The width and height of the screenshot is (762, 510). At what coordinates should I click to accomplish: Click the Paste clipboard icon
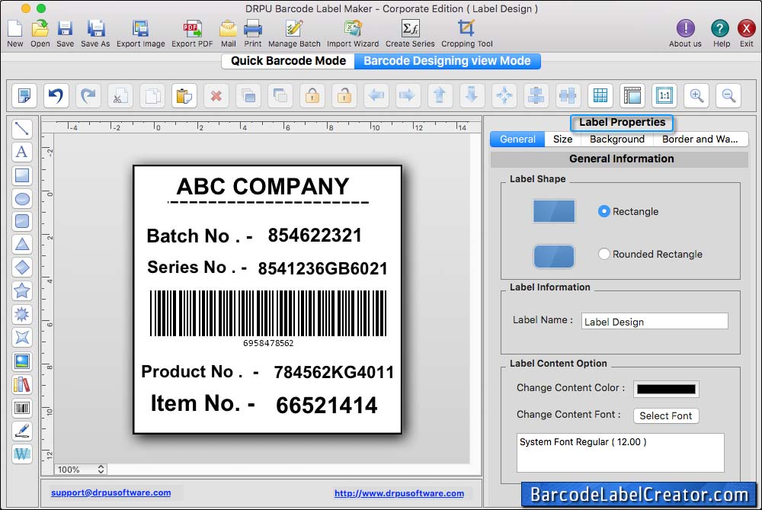point(184,95)
